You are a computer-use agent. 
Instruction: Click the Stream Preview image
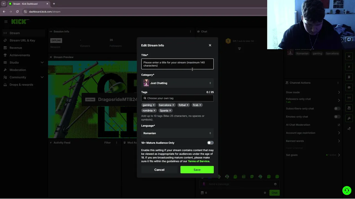pos(92,99)
